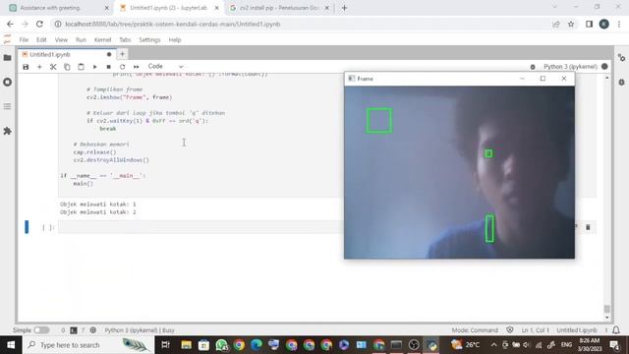
Task: Paste cell from clipboard icon
Action: coord(81,67)
